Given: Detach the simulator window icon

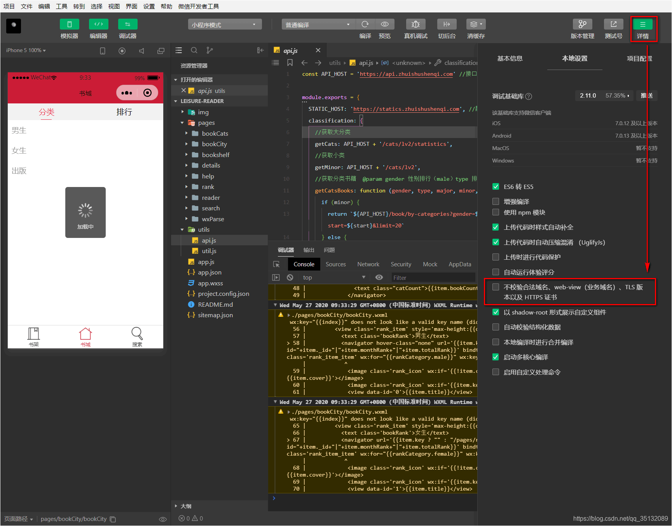Looking at the screenshot, I should (x=161, y=51).
